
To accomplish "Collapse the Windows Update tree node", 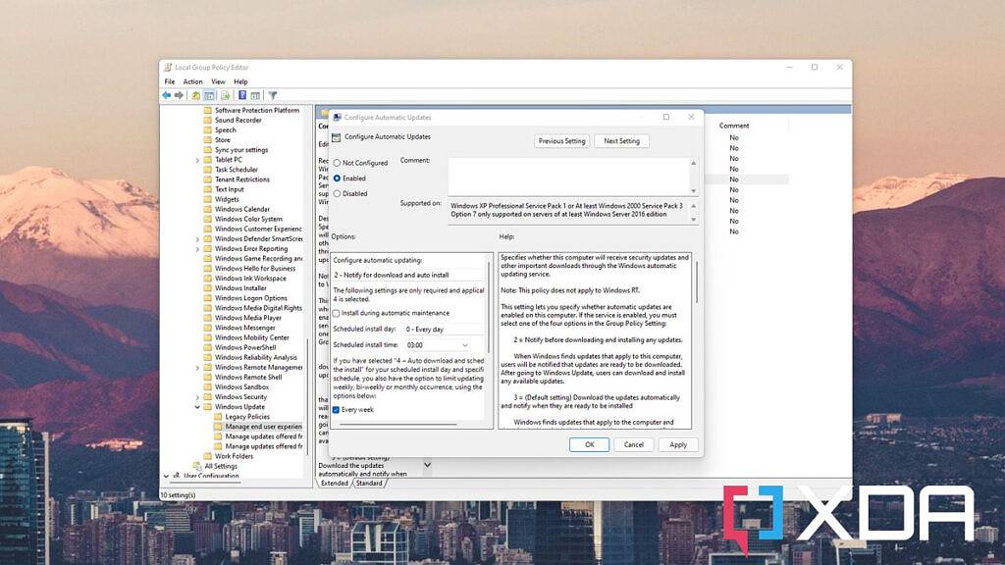I will (x=196, y=406).
